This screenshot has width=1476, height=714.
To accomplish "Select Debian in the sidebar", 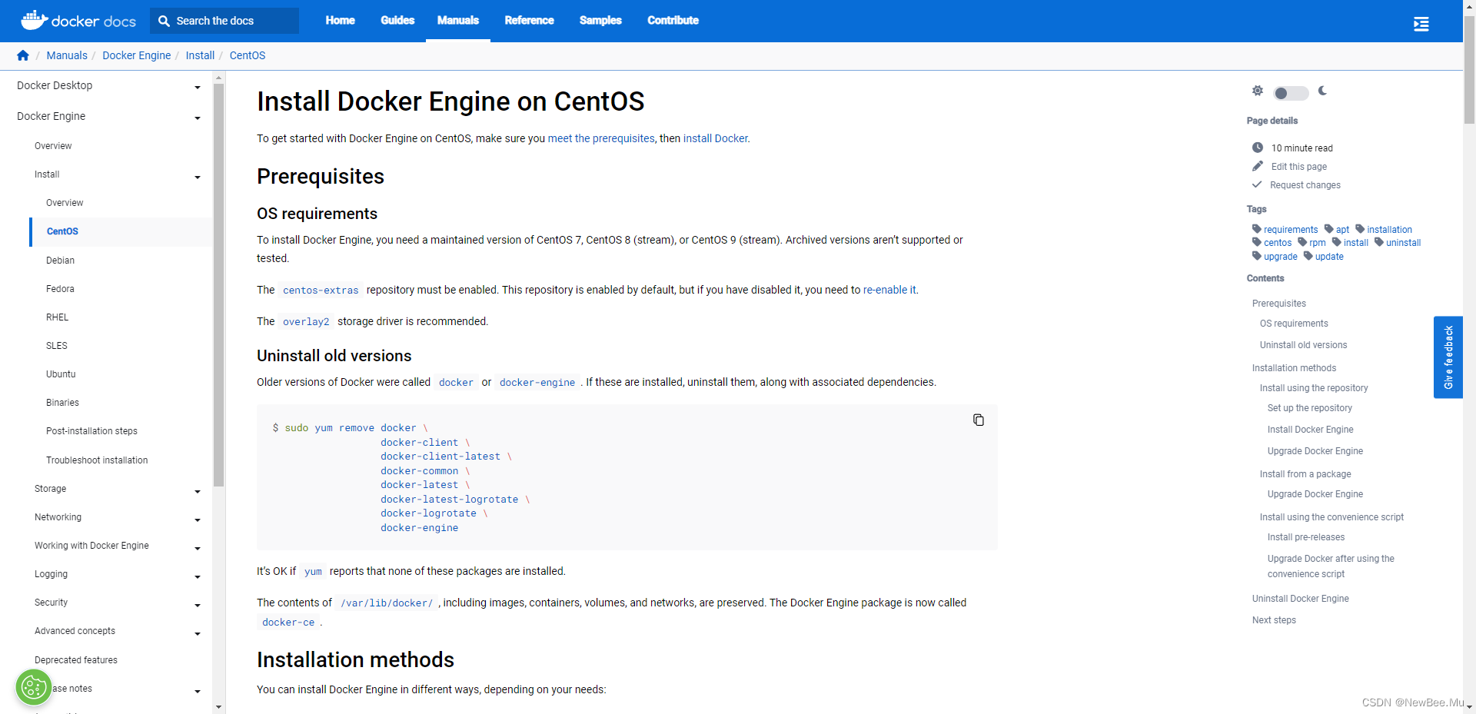I will click(60, 261).
